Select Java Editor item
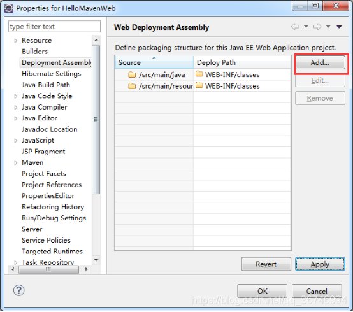This screenshot has width=353, height=312. click(40, 118)
